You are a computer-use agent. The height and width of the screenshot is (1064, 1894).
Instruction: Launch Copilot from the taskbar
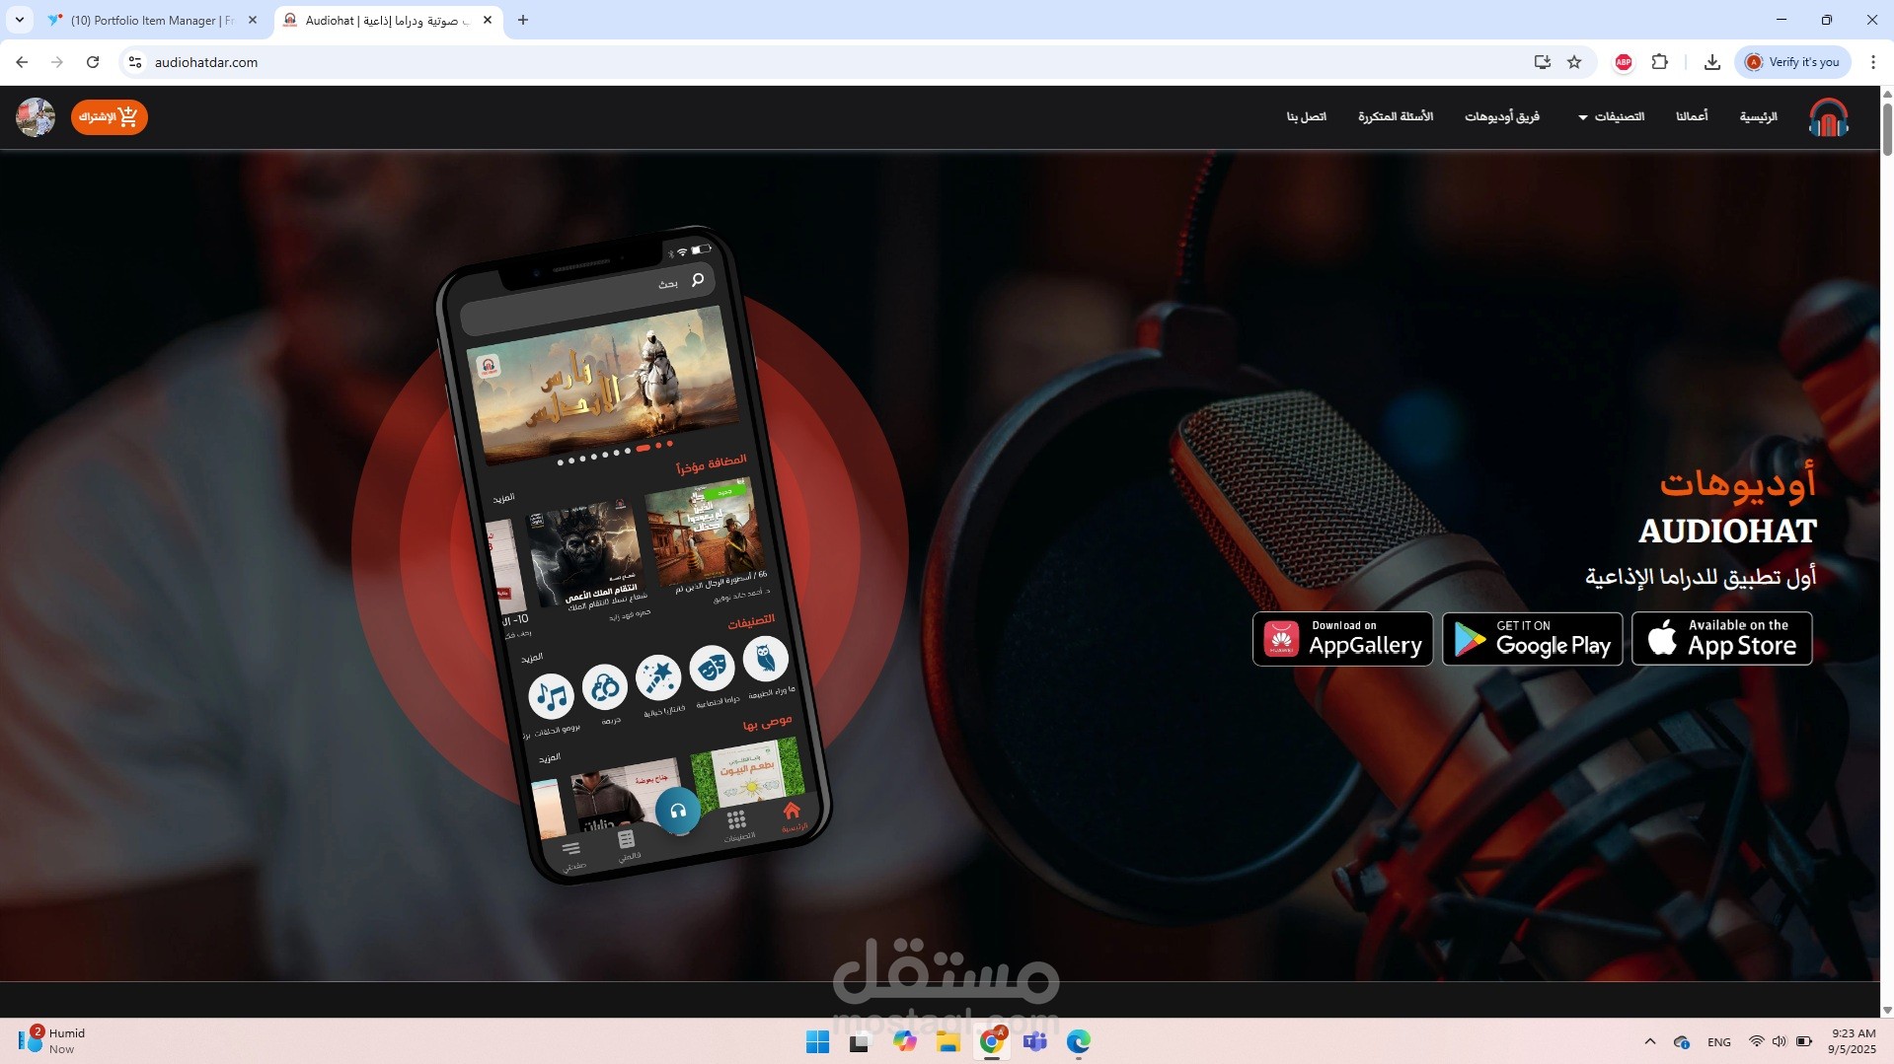click(904, 1041)
